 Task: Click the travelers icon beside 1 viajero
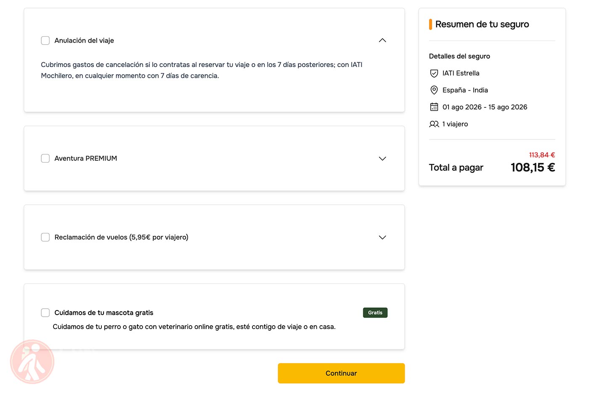click(434, 124)
